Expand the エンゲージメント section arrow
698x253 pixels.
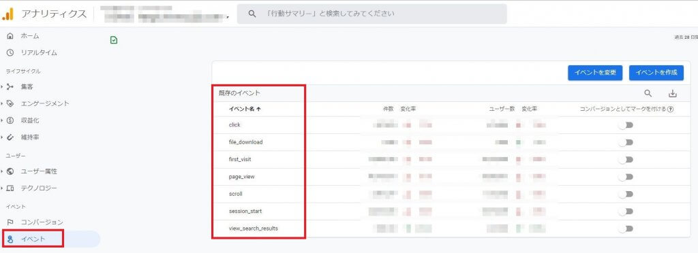pos(2,103)
